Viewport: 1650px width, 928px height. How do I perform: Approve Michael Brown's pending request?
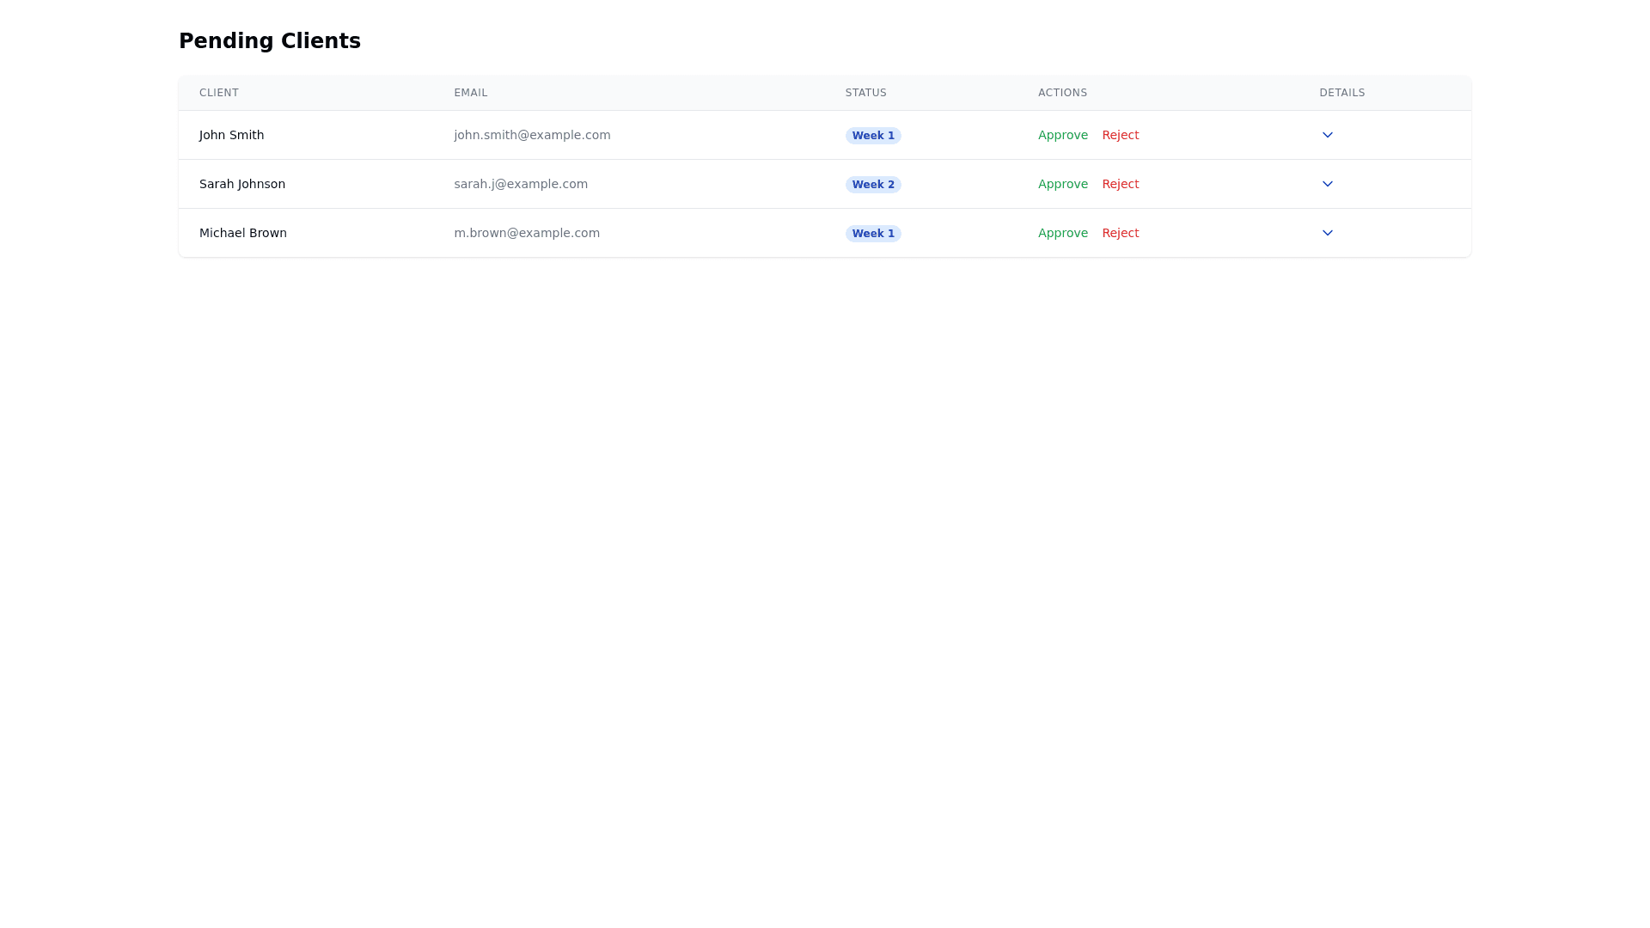1062,233
